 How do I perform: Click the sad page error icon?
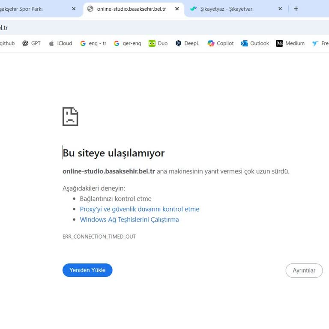[70, 117]
